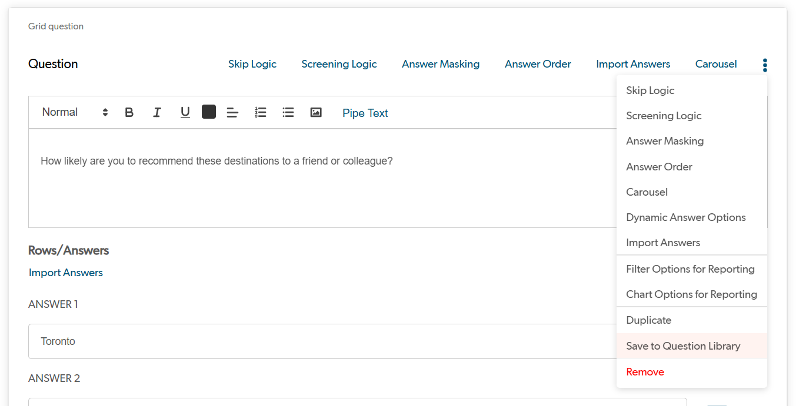Toggle bold formatting in the editor toolbar
The height and width of the screenshot is (406, 806).
(x=129, y=112)
